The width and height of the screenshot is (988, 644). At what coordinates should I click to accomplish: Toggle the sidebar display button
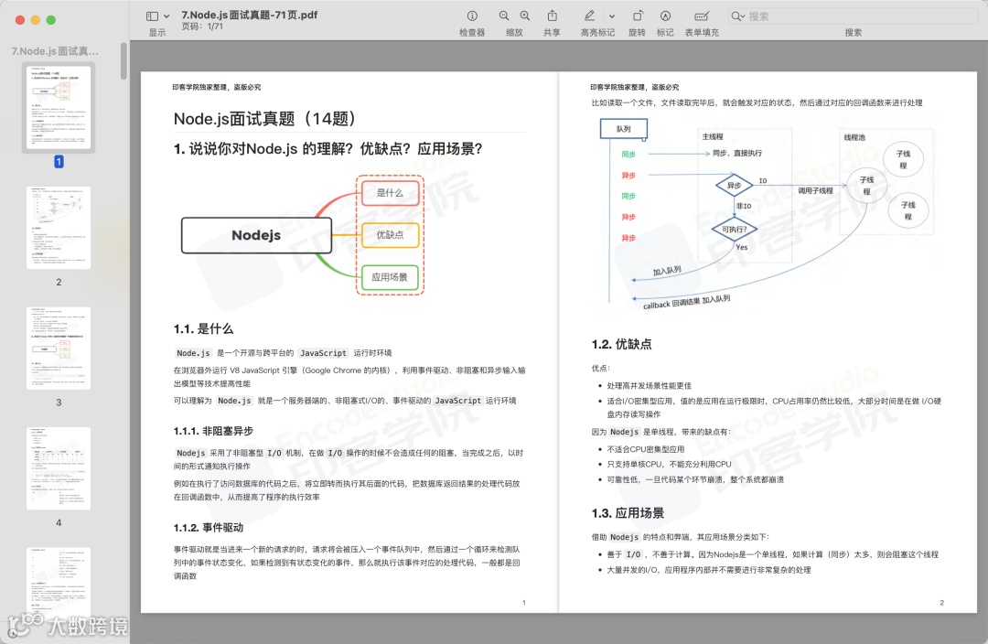tap(152, 16)
